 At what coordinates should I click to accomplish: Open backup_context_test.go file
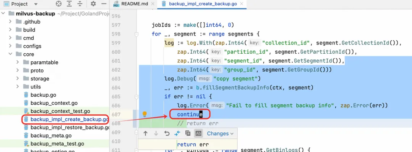(x=60, y=111)
